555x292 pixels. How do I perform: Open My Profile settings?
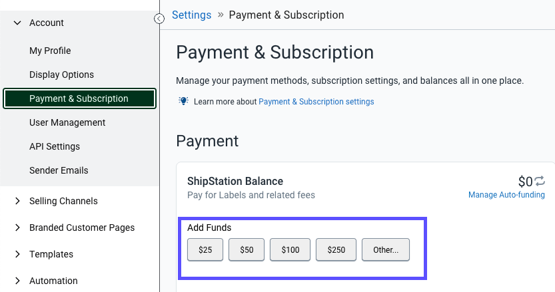[50, 51]
